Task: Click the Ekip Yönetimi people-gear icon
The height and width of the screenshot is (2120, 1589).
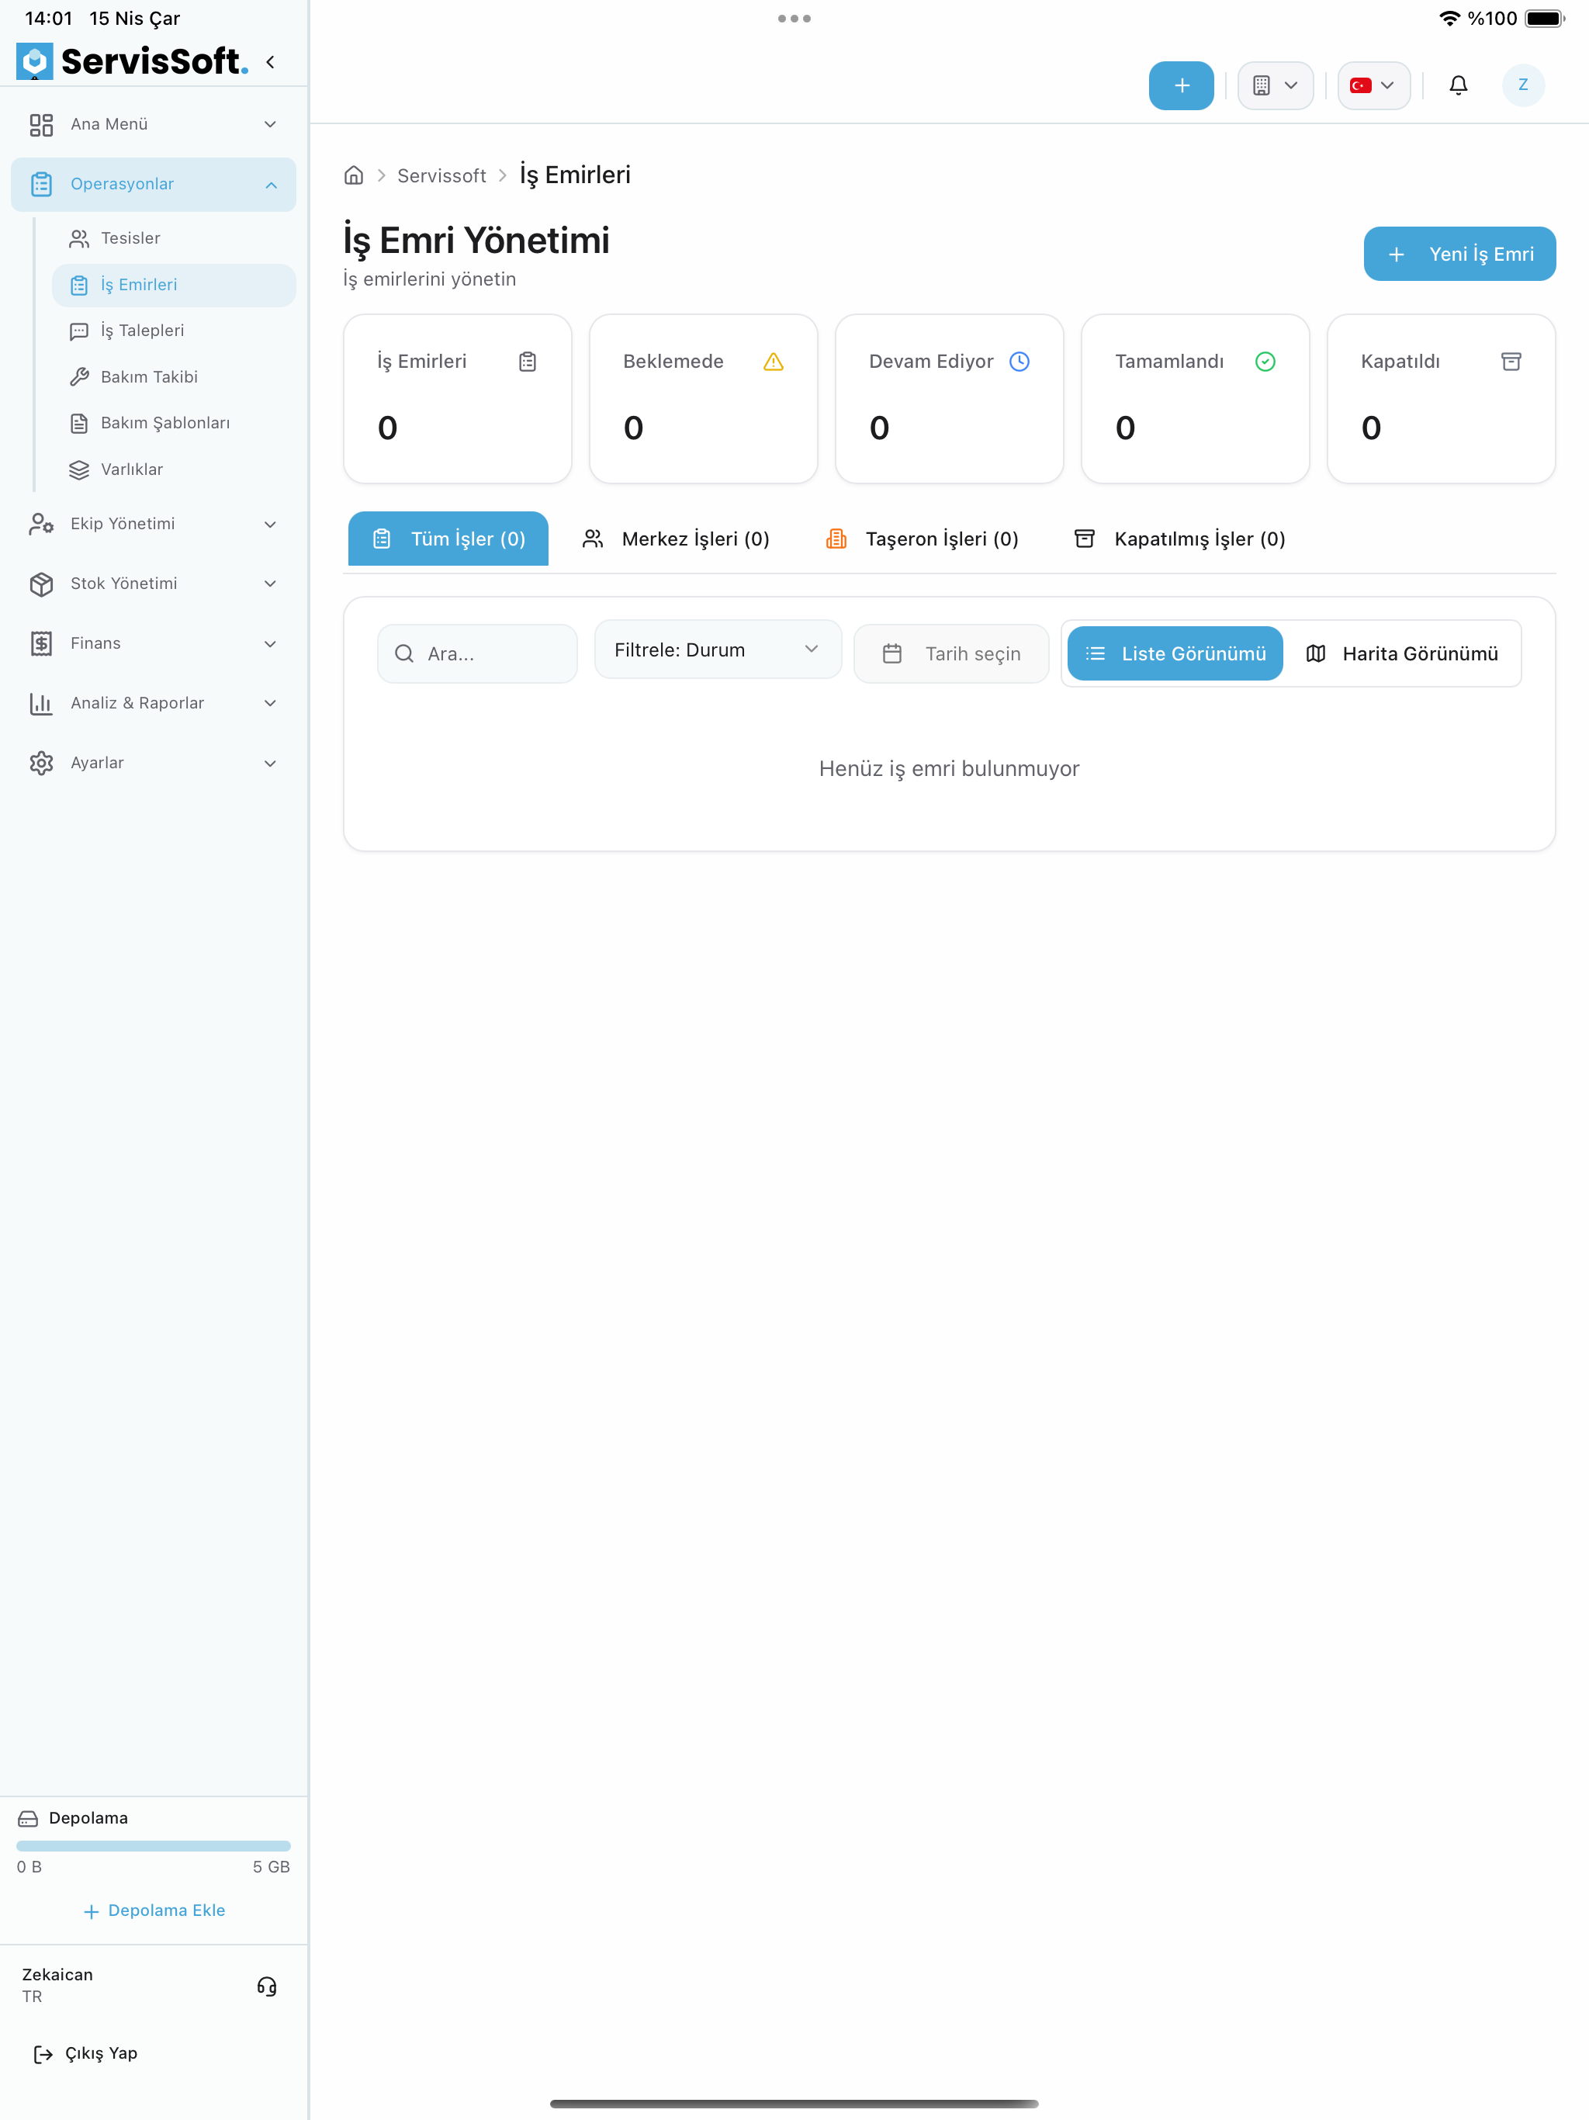Action: click(41, 525)
